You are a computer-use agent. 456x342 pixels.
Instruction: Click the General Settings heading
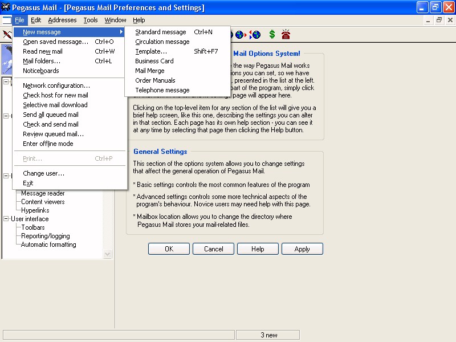pos(160,152)
